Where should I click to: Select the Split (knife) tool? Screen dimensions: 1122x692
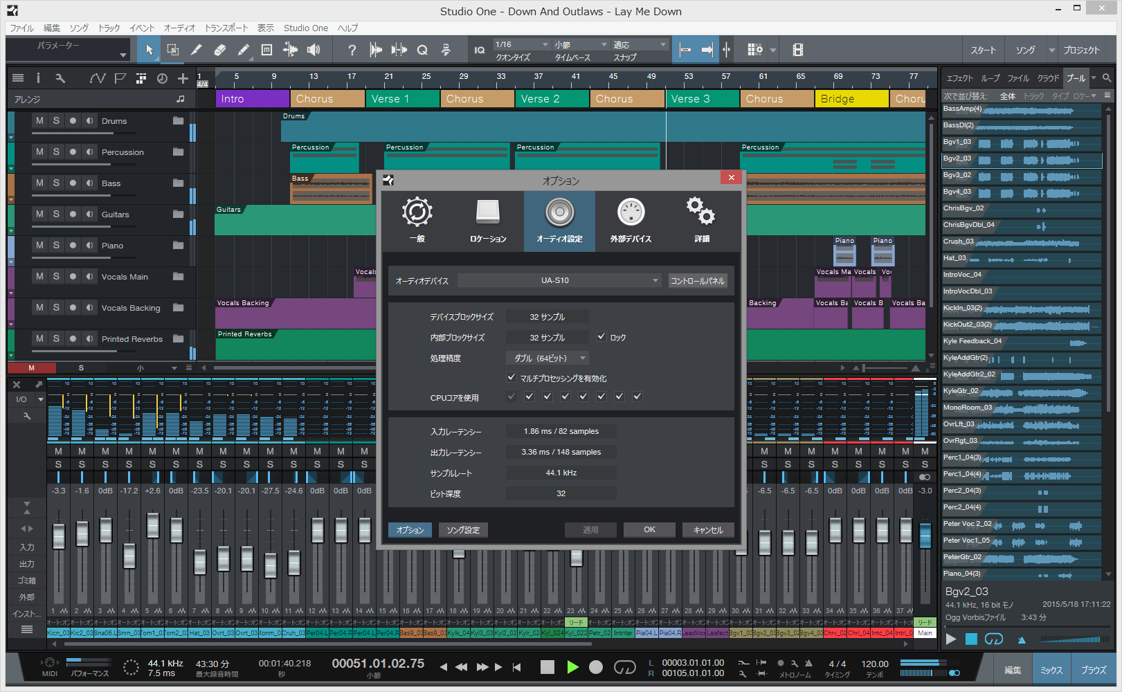pos(197,50)
